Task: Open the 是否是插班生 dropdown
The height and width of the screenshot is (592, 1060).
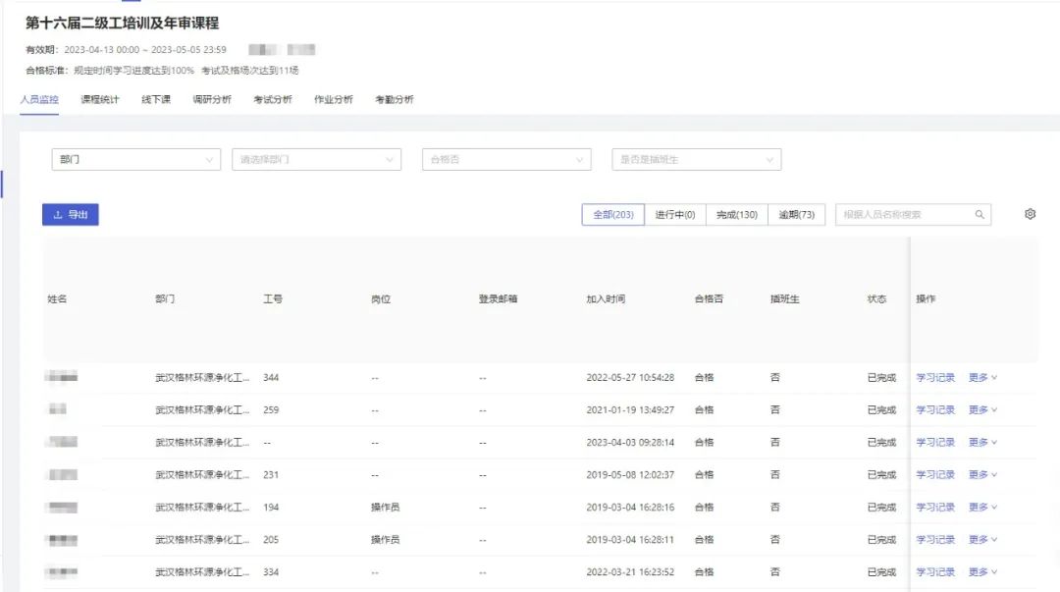Action: pos(696,160)
